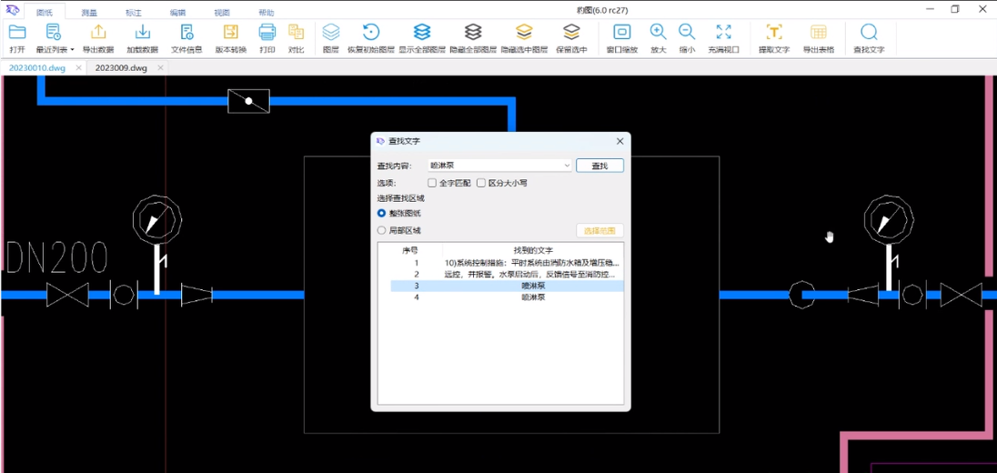Click the 版本转换 version convert icon
This screenshot has height=473, width=997.
pyautogui.click(x=231, y=33)
